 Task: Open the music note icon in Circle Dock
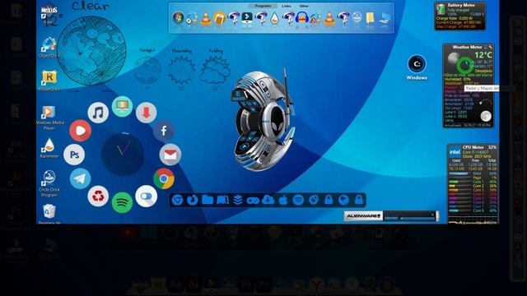pos(98,112)
